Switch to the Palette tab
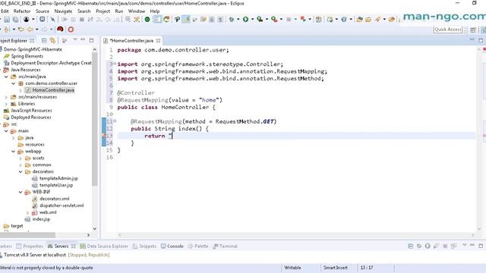Viewport: 486px width, 273px height. [198, 246]
